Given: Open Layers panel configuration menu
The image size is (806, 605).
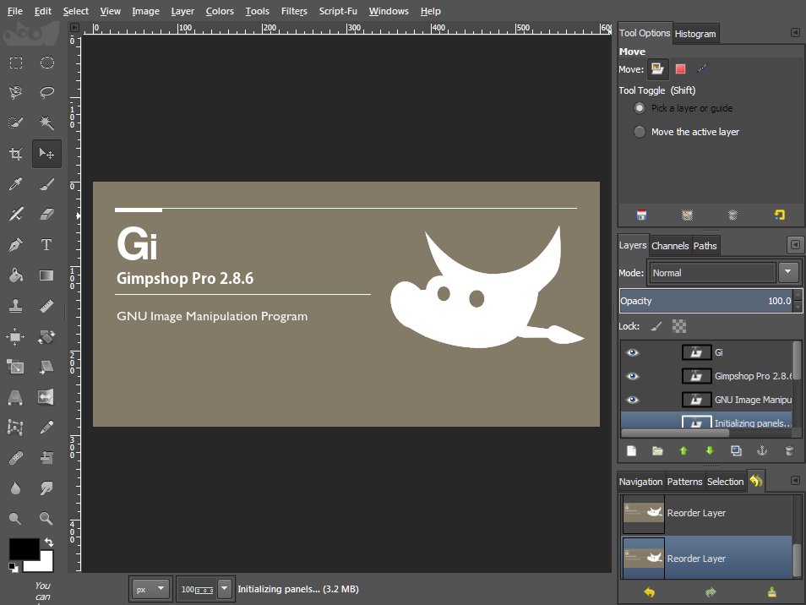Looking at the screenshot, I should [795, 245].
